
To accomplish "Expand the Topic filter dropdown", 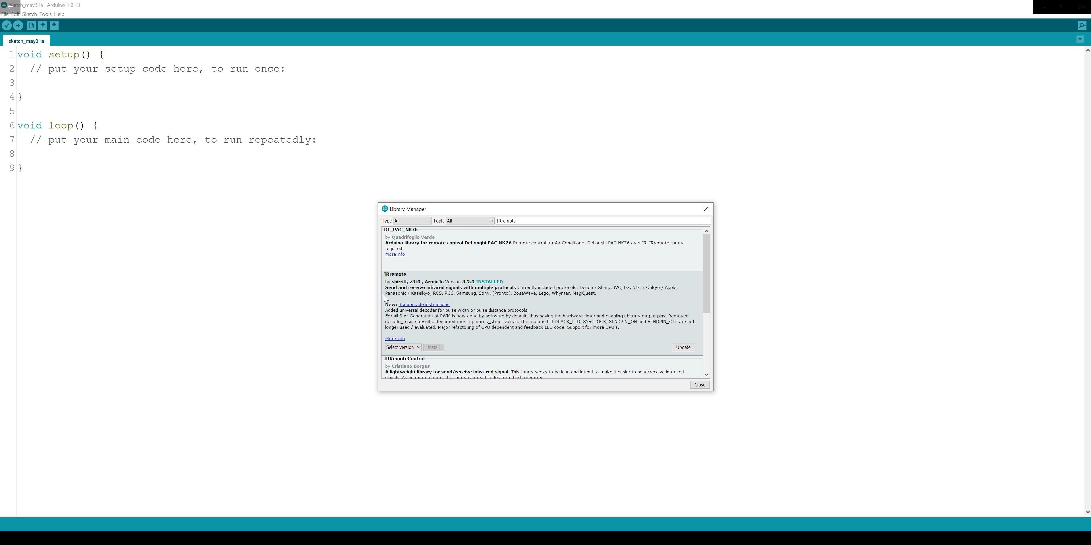I will click(x=491, y=221).
